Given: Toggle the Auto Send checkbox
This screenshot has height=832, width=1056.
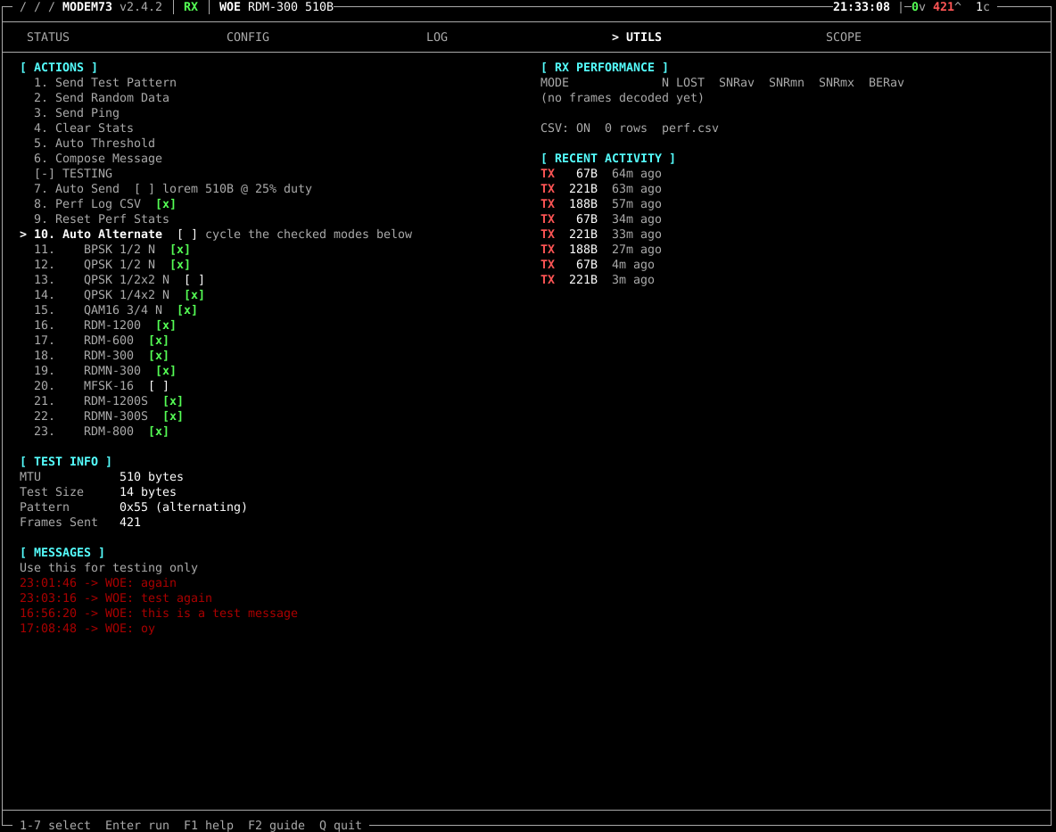Looking at the screenshot, I should point(144,189).
